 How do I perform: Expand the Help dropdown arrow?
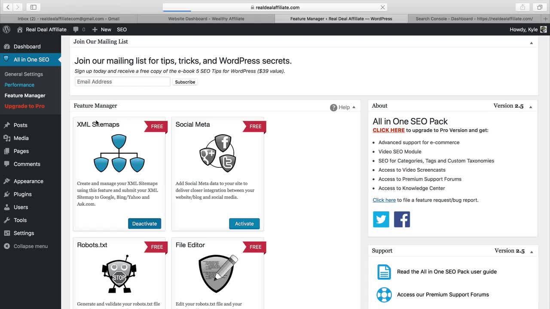pyautogui.click(x=354, y=107)
